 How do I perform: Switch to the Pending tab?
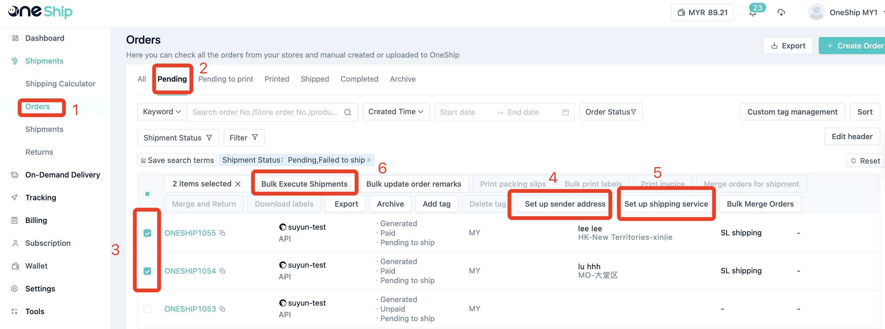(x=172, y=79)
